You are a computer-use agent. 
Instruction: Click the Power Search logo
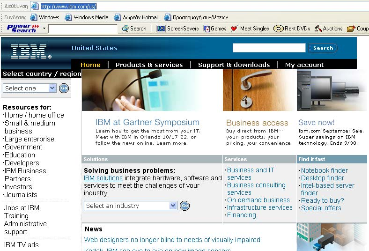22,28
